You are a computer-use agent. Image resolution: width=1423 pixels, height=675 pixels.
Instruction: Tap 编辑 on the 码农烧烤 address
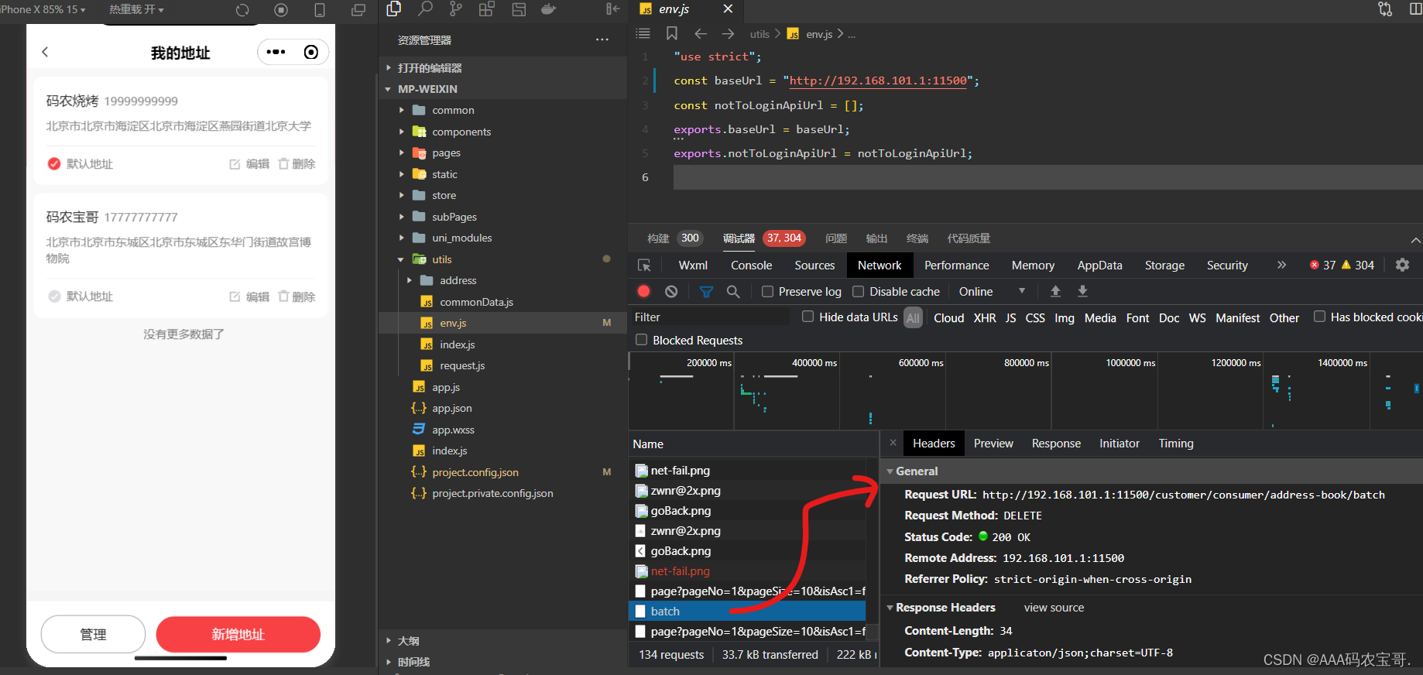(249, 163)
